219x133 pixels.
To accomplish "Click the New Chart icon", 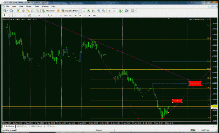I will pyautogui.click(x=5, y=10).
